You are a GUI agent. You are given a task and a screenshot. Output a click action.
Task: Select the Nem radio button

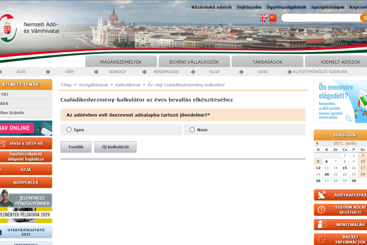pos(192,130)
